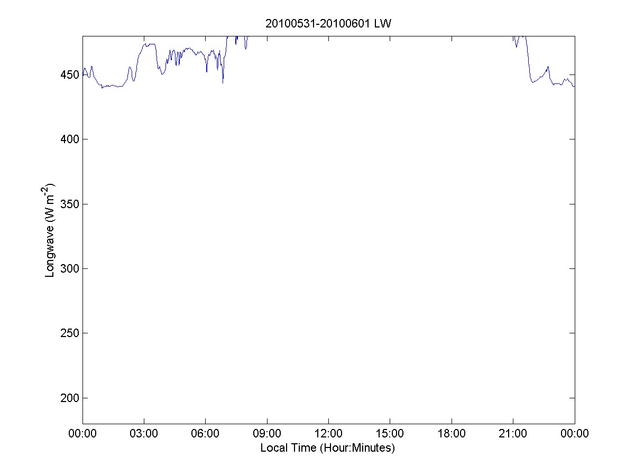Click the 400 tick label on y-axis

tap(69, 139)
